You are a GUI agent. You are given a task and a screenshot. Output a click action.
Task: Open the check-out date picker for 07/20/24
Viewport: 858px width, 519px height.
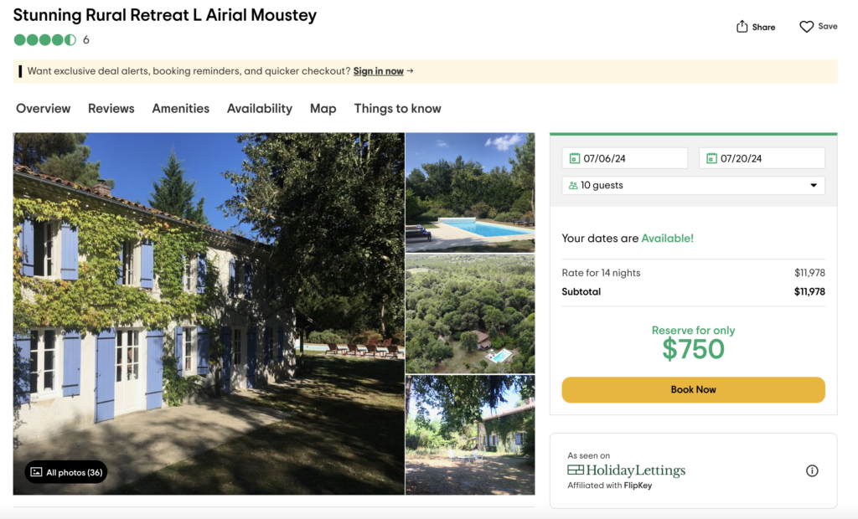point(761,157)
